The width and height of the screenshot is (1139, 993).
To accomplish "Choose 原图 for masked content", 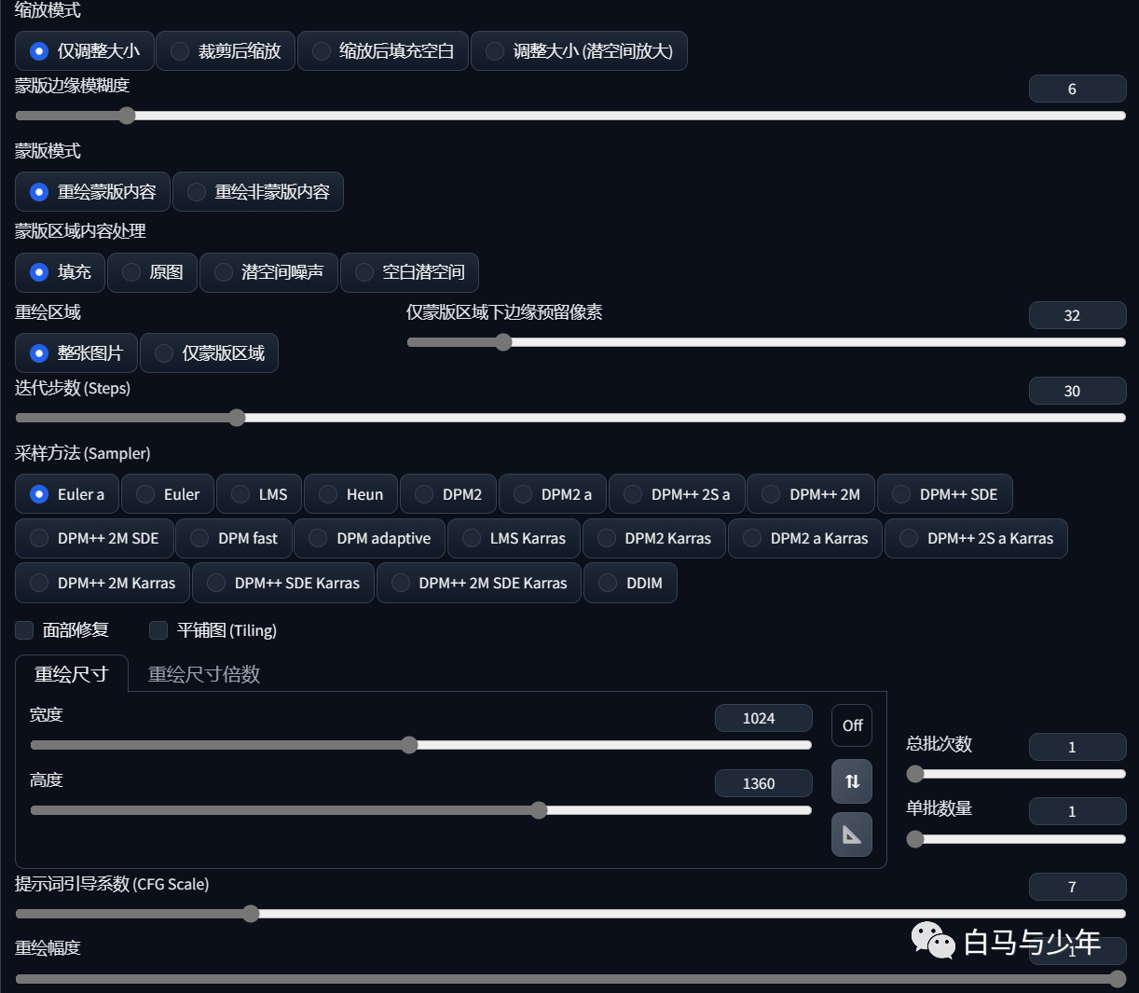I will [152, 272].
